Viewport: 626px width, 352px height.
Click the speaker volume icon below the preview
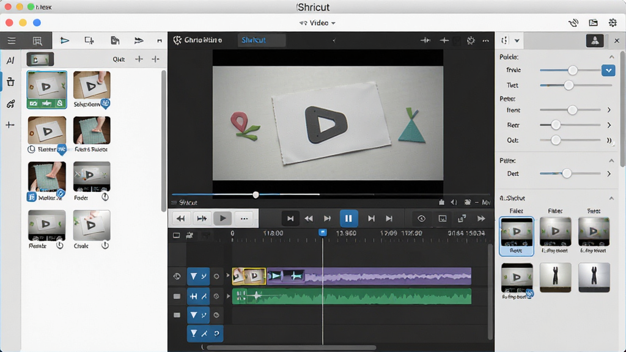(x=454, y=202)
